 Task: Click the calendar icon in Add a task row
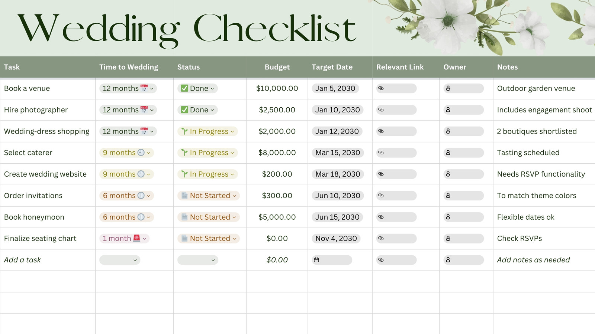[316, 260]
